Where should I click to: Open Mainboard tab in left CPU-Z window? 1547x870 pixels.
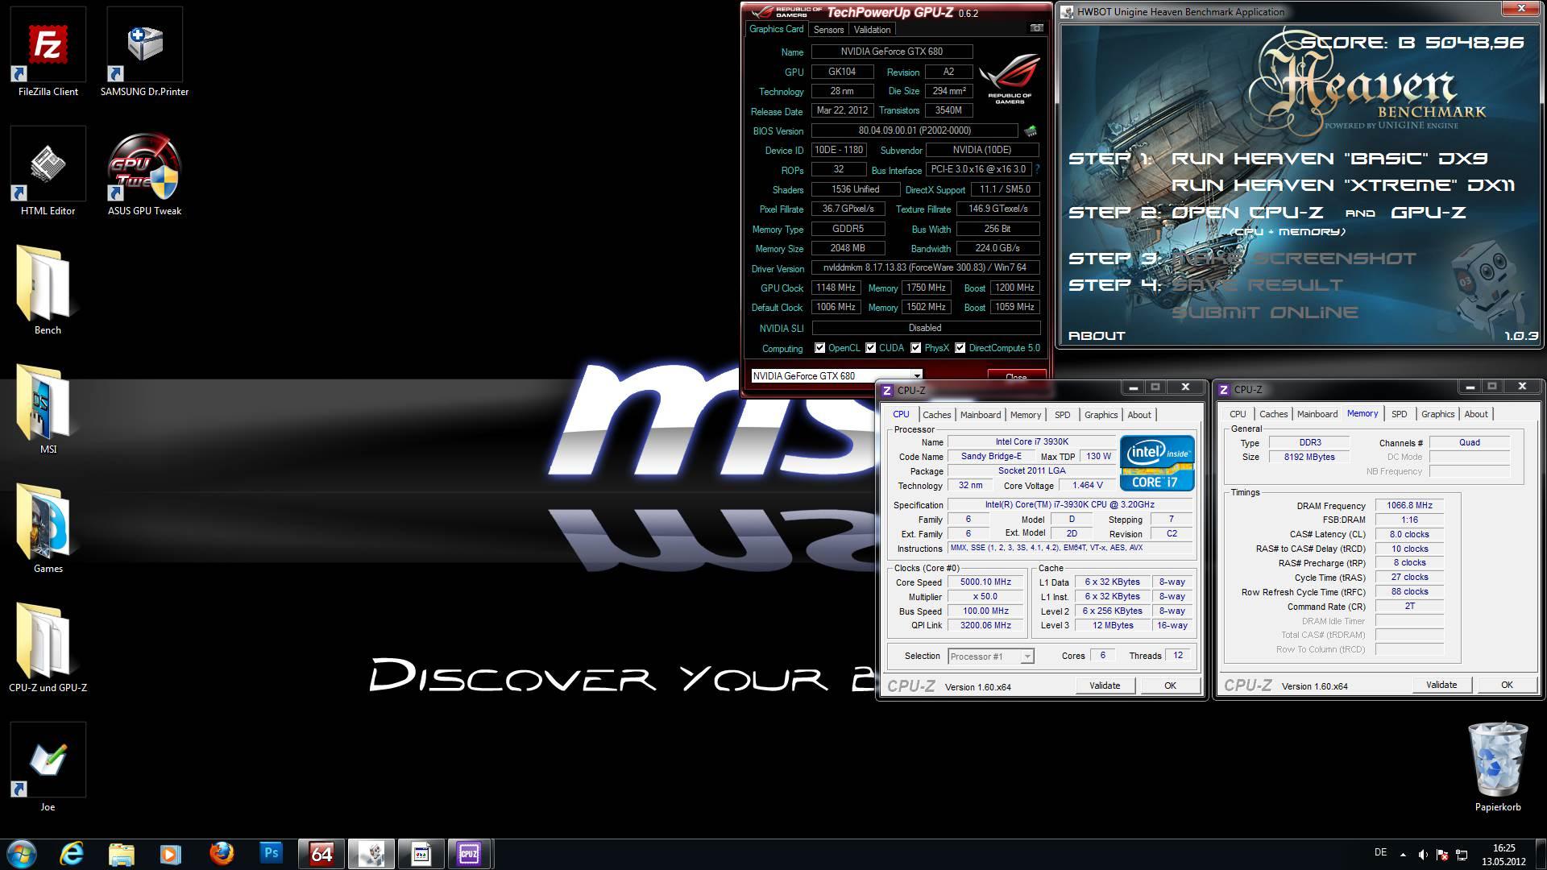[981, 415]
